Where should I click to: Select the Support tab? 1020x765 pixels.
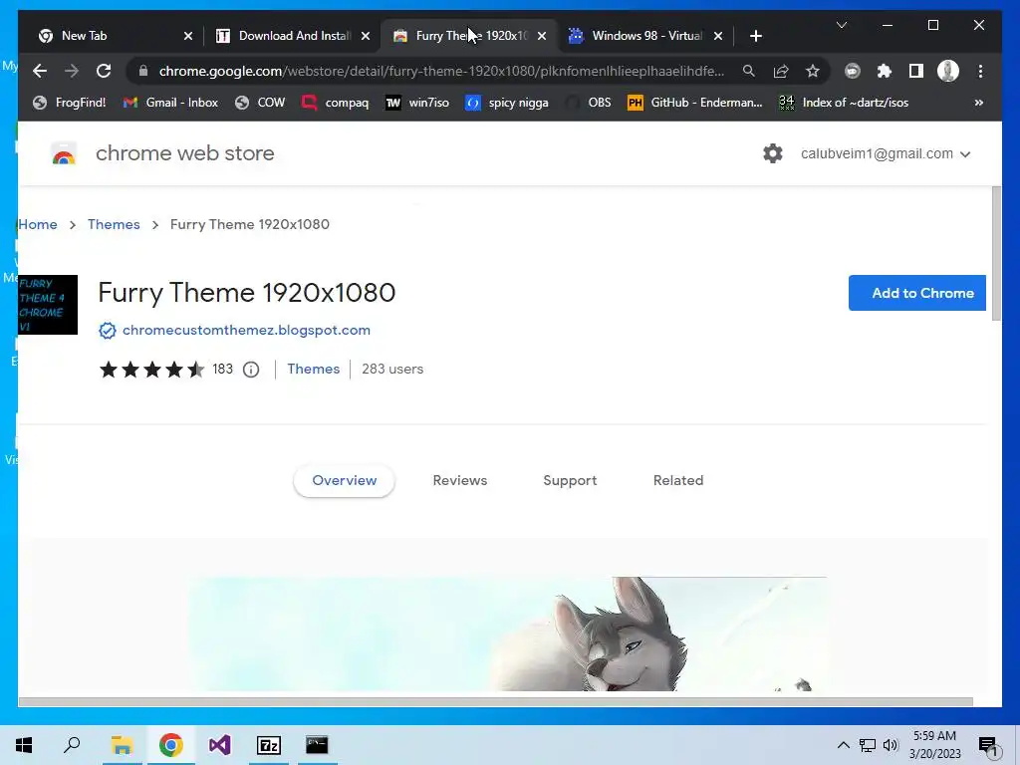coord(570,481)
